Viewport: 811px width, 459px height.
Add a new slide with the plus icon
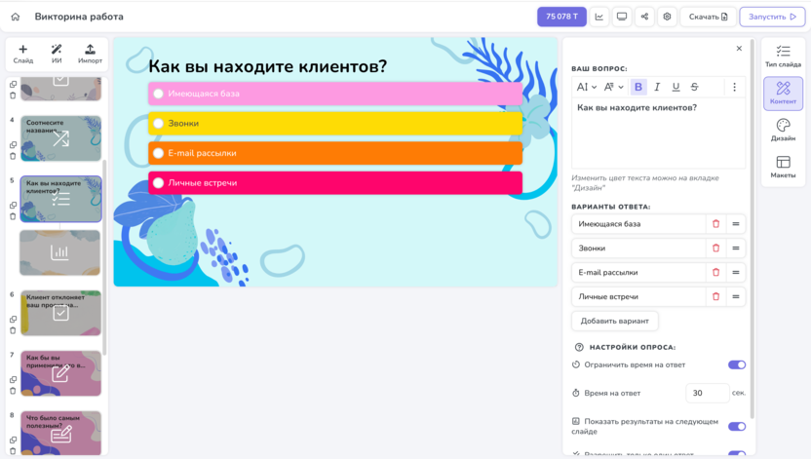(x=22, y=54)
